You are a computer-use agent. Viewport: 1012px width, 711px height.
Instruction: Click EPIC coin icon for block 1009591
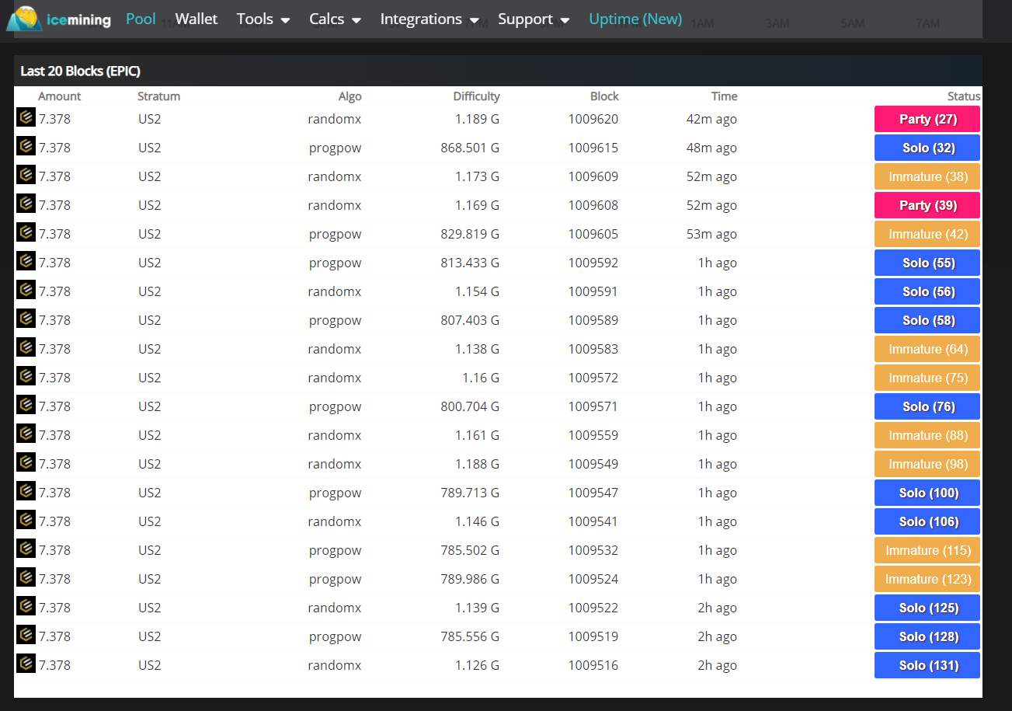[26, 290]
